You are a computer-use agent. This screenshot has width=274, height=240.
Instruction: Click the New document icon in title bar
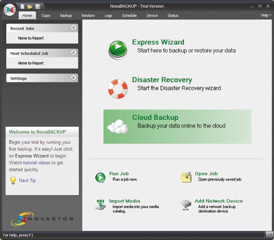pos(22,7)
